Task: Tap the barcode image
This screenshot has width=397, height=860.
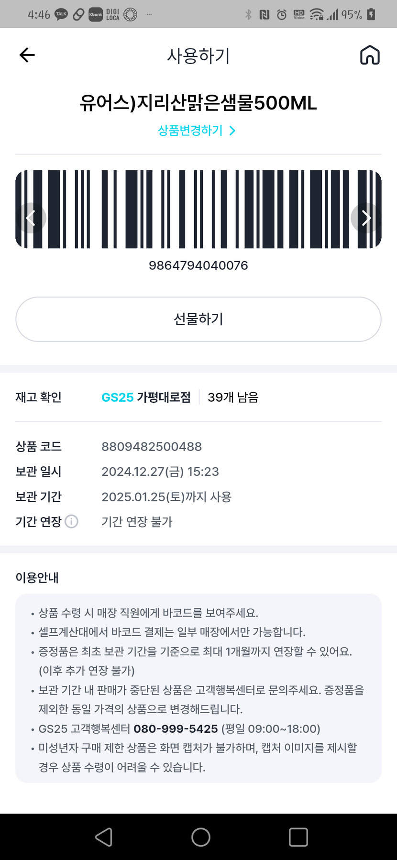Action: (x=198, y=209)
